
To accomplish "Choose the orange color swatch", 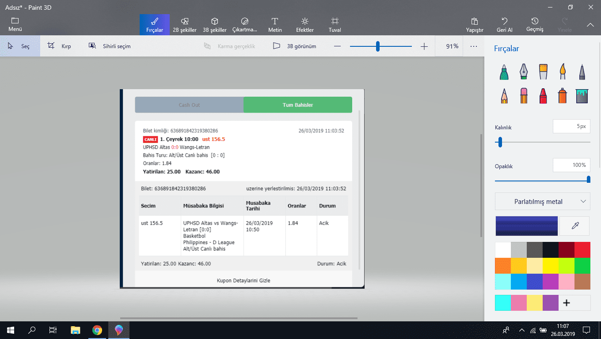I will [x=503, y=266].
